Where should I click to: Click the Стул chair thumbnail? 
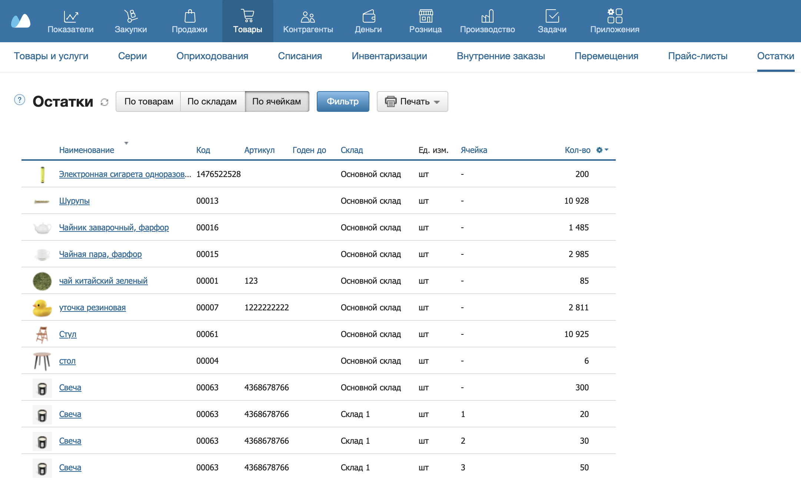pyautogui.click(x=42, y=334)
